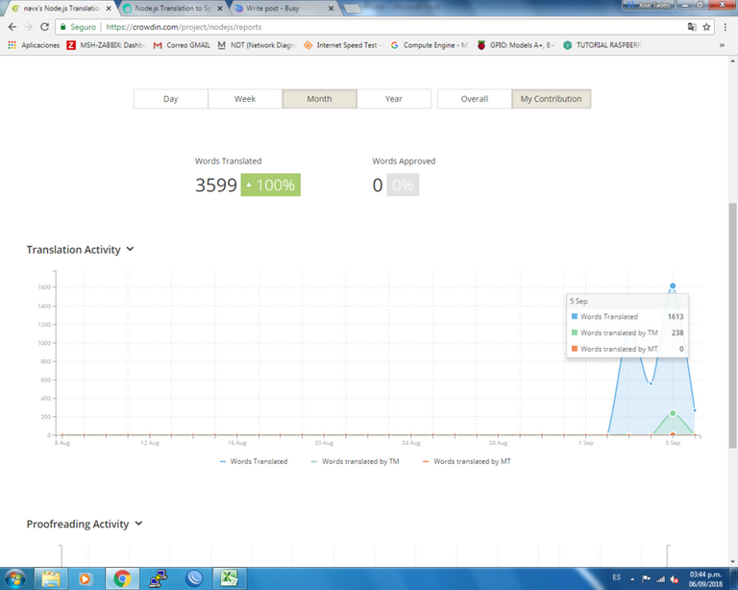Select the Month period filter
This screenshot has width=738, height=590.
coord(320,99)
